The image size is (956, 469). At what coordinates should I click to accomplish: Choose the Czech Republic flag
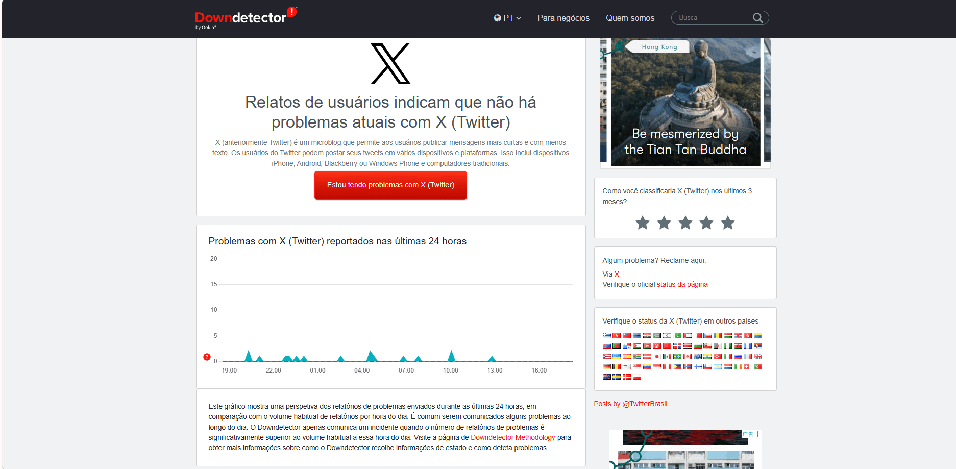pyautogui.click(x=707, y=336)
